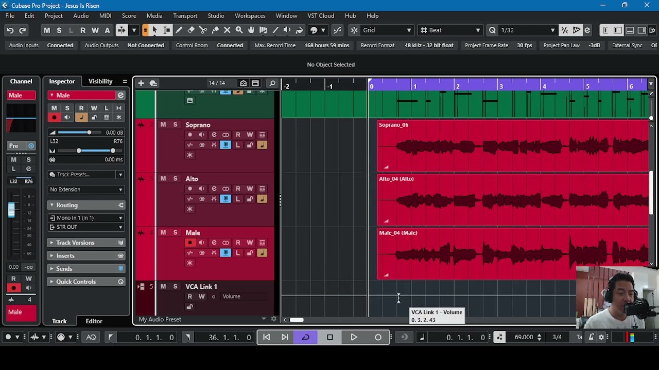Screen dimensions: 659x370
Task: Open the Snap Type Grid dropdown
Action: tap(387, 30)
